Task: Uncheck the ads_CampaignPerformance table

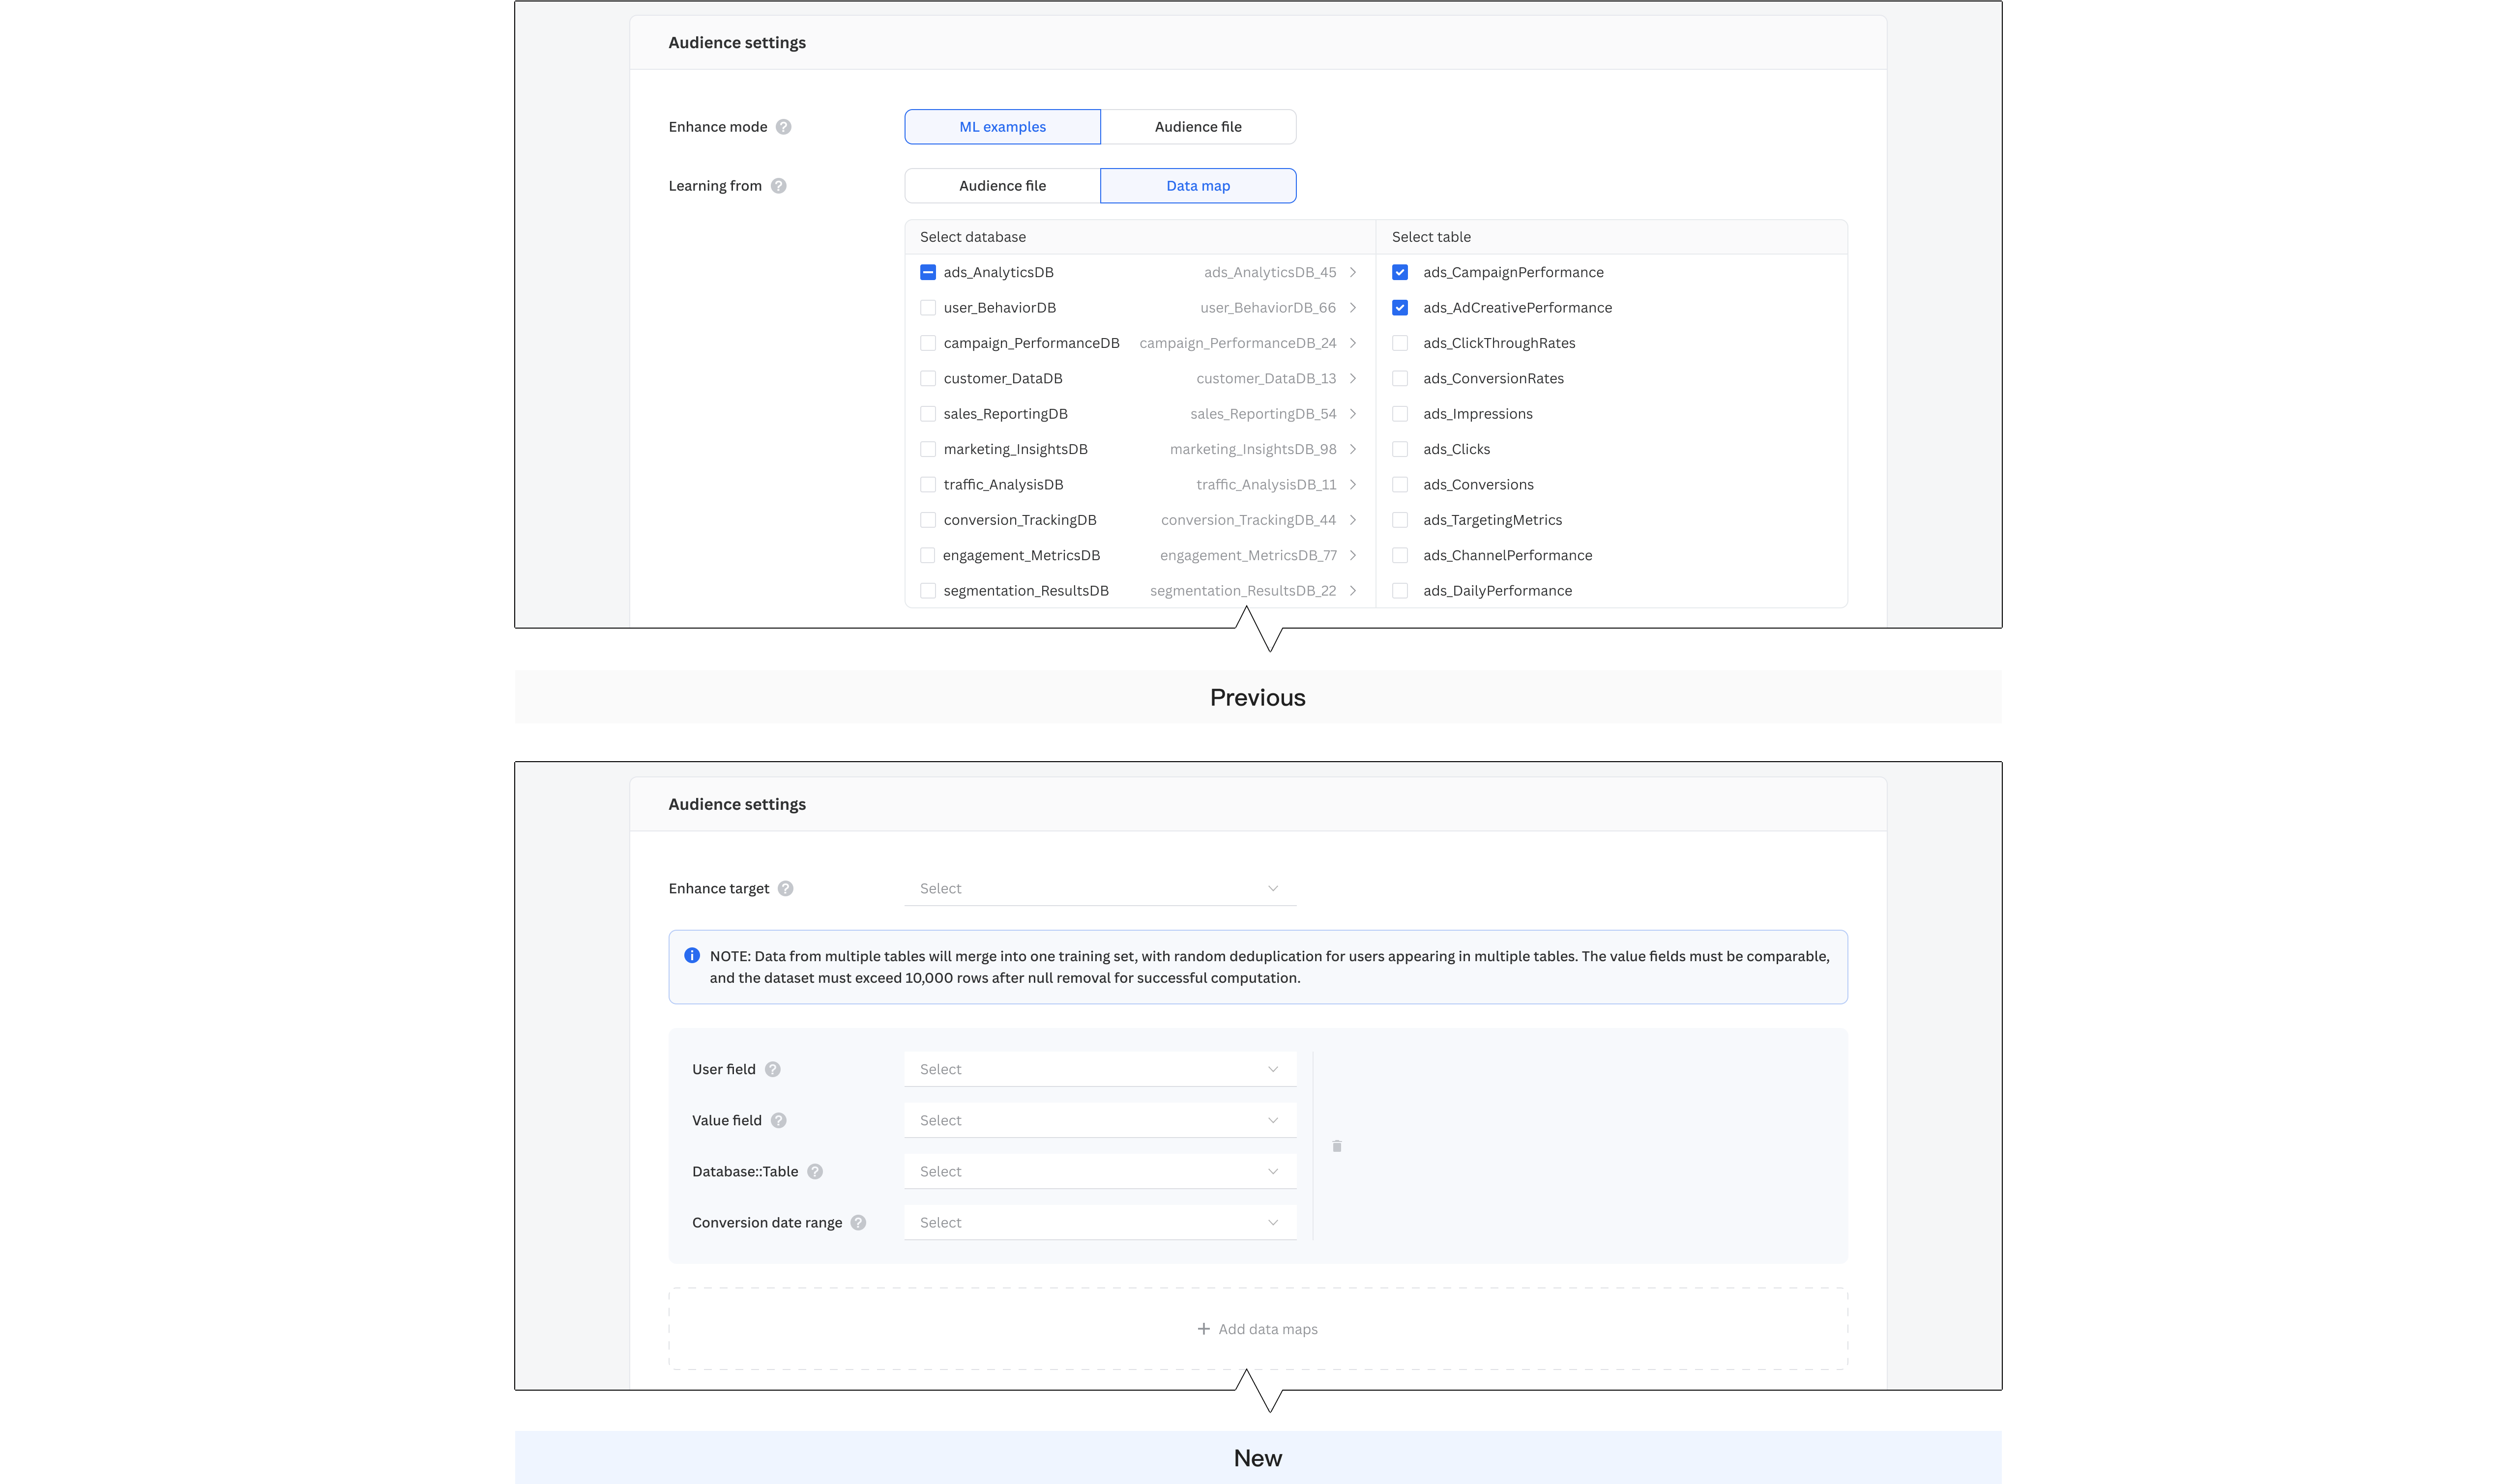Action: [x=1400, y=272]
